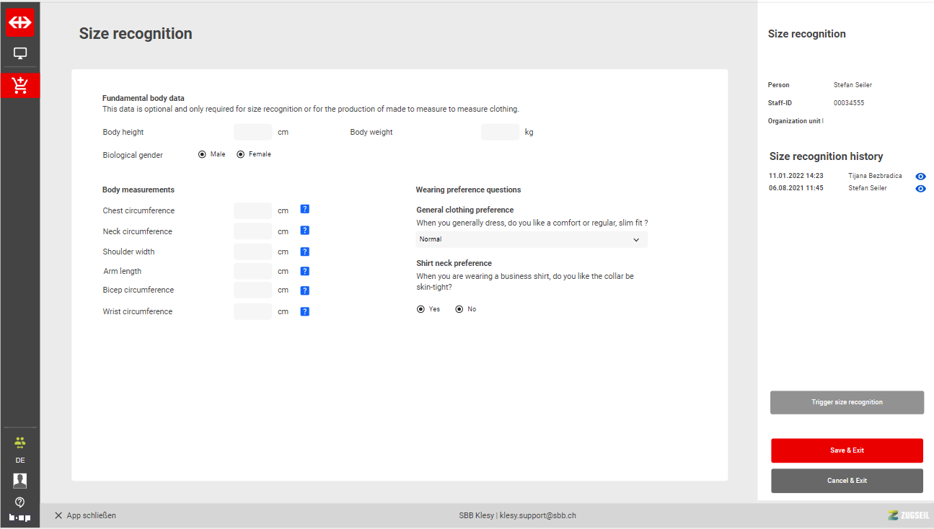
Task: Open the help question mark icon in sidebar
Action: 20,502
